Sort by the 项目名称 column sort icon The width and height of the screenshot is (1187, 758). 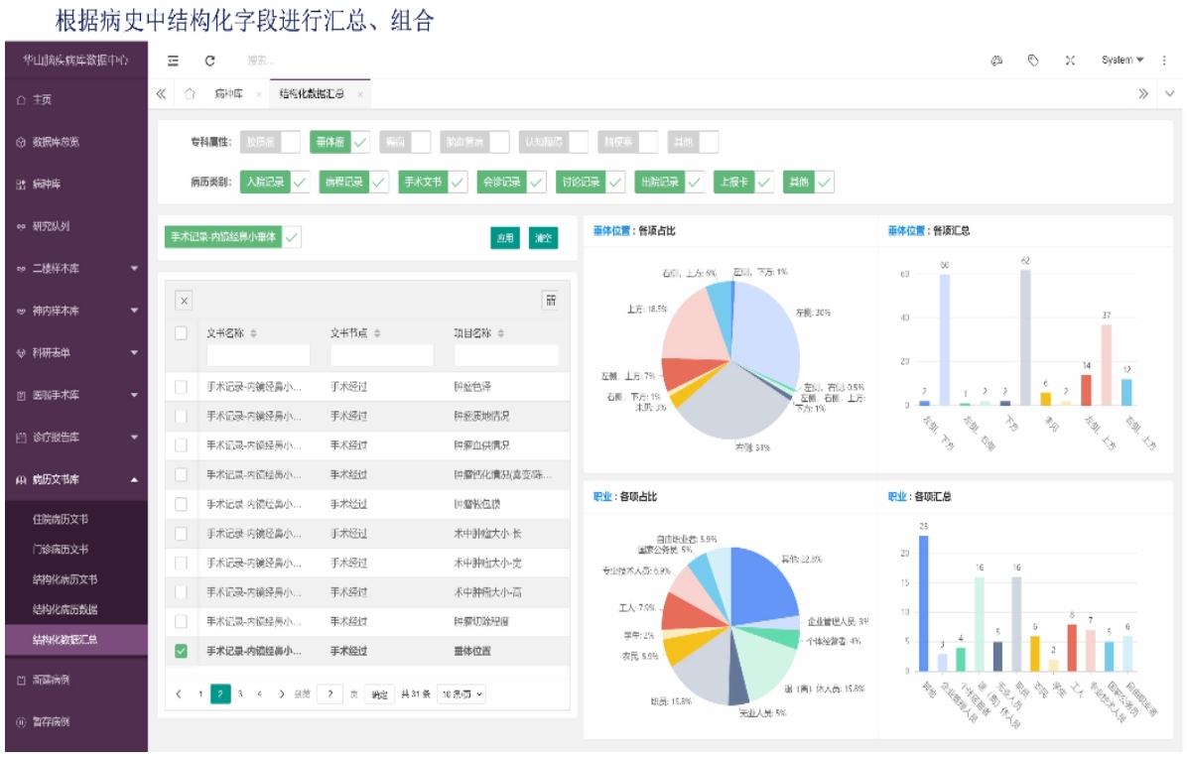pyautogui.click(x=501, y=333)
